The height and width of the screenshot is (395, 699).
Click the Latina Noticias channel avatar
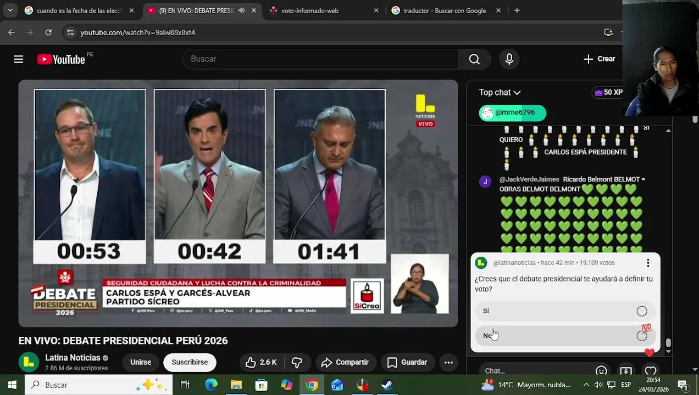point(29,362)
